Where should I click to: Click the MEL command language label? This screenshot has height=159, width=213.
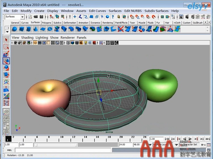(9, 150)
